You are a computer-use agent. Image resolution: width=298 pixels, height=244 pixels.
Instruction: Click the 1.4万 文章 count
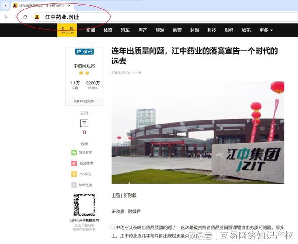pos(75,85)
